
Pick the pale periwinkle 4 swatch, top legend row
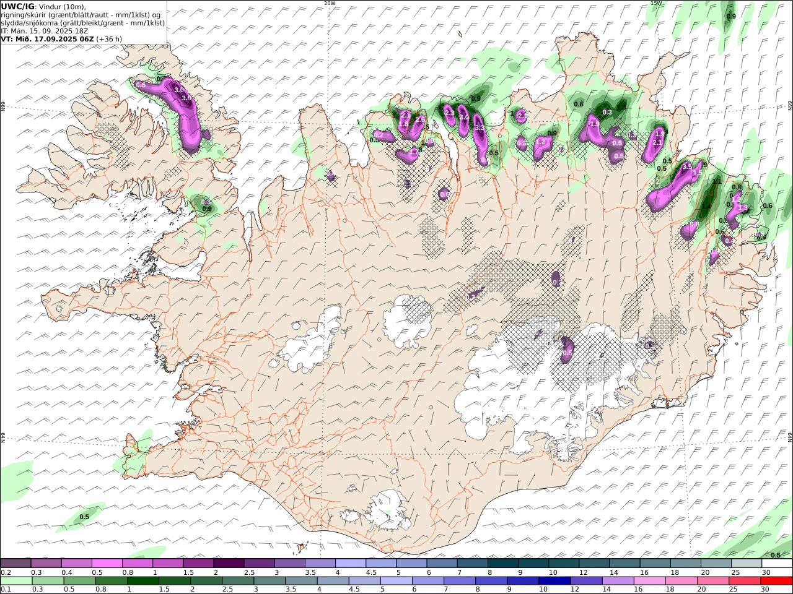point(351,564)
